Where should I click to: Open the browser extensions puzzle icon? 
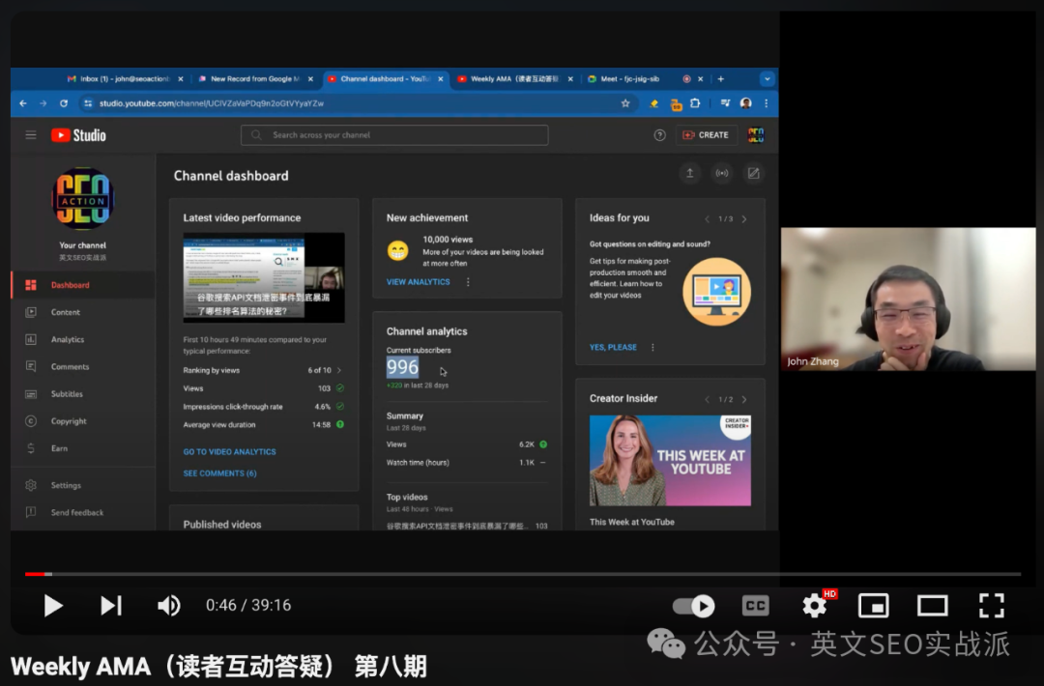[695, 103]
